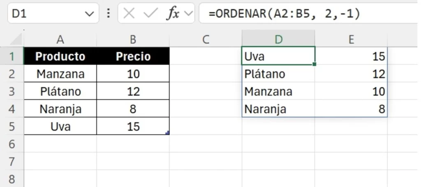
Task: Select row 5 header
Action: [x=12, y=127]
